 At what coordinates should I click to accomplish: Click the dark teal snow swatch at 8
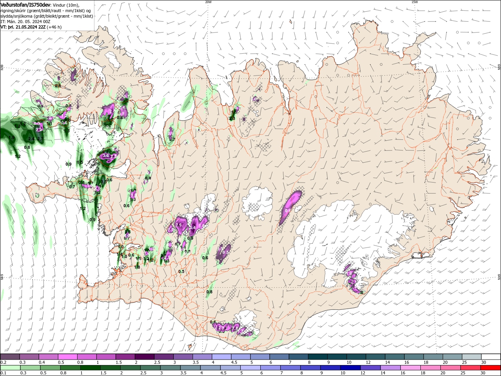coord(317,357)
